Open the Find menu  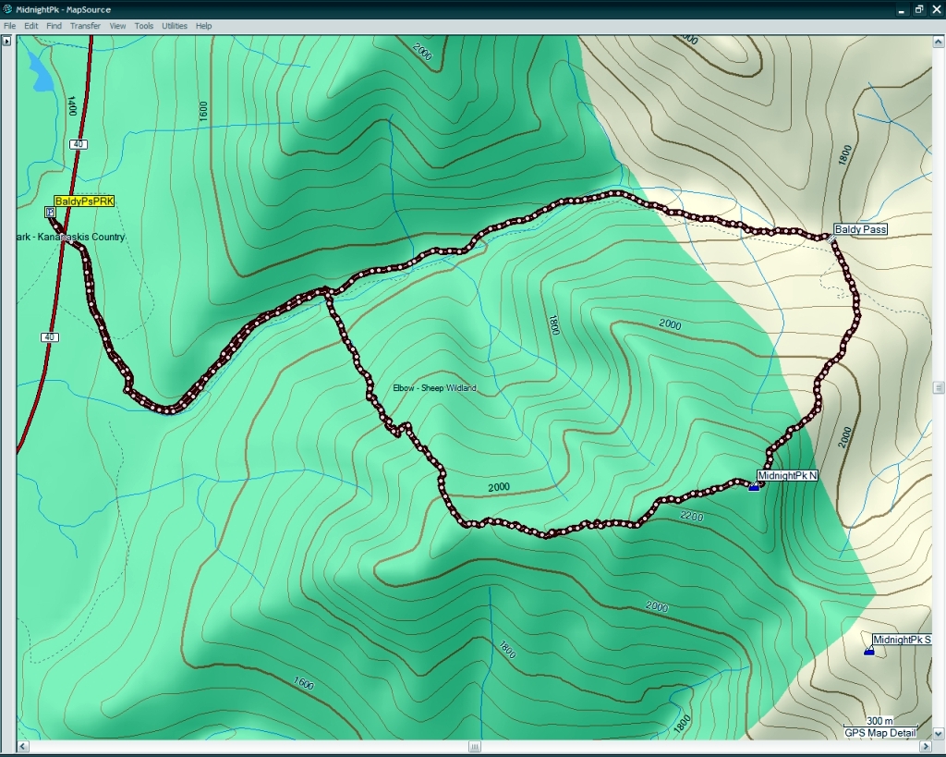[x=54, y=26]
